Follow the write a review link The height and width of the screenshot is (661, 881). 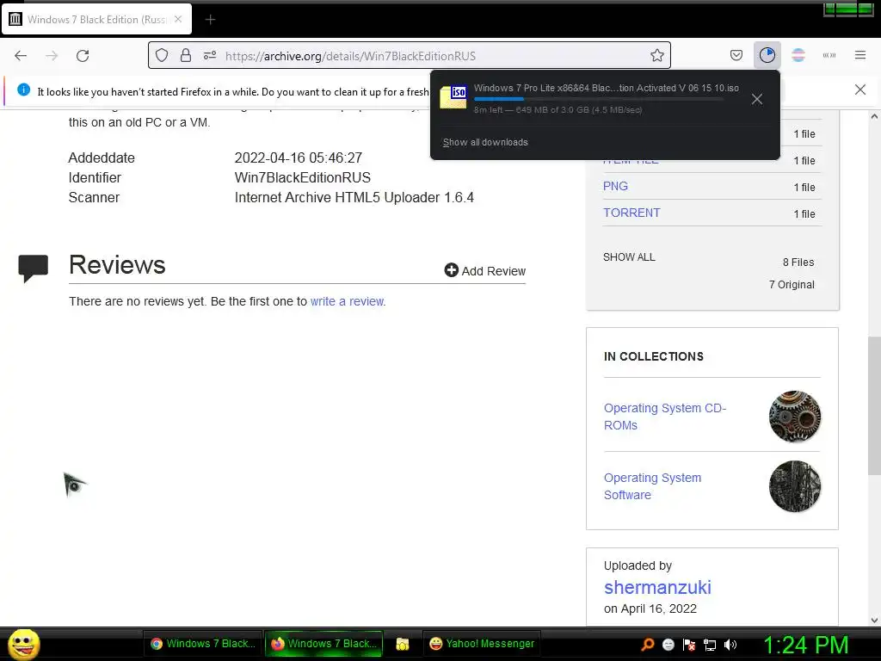(x=348, y=301)
